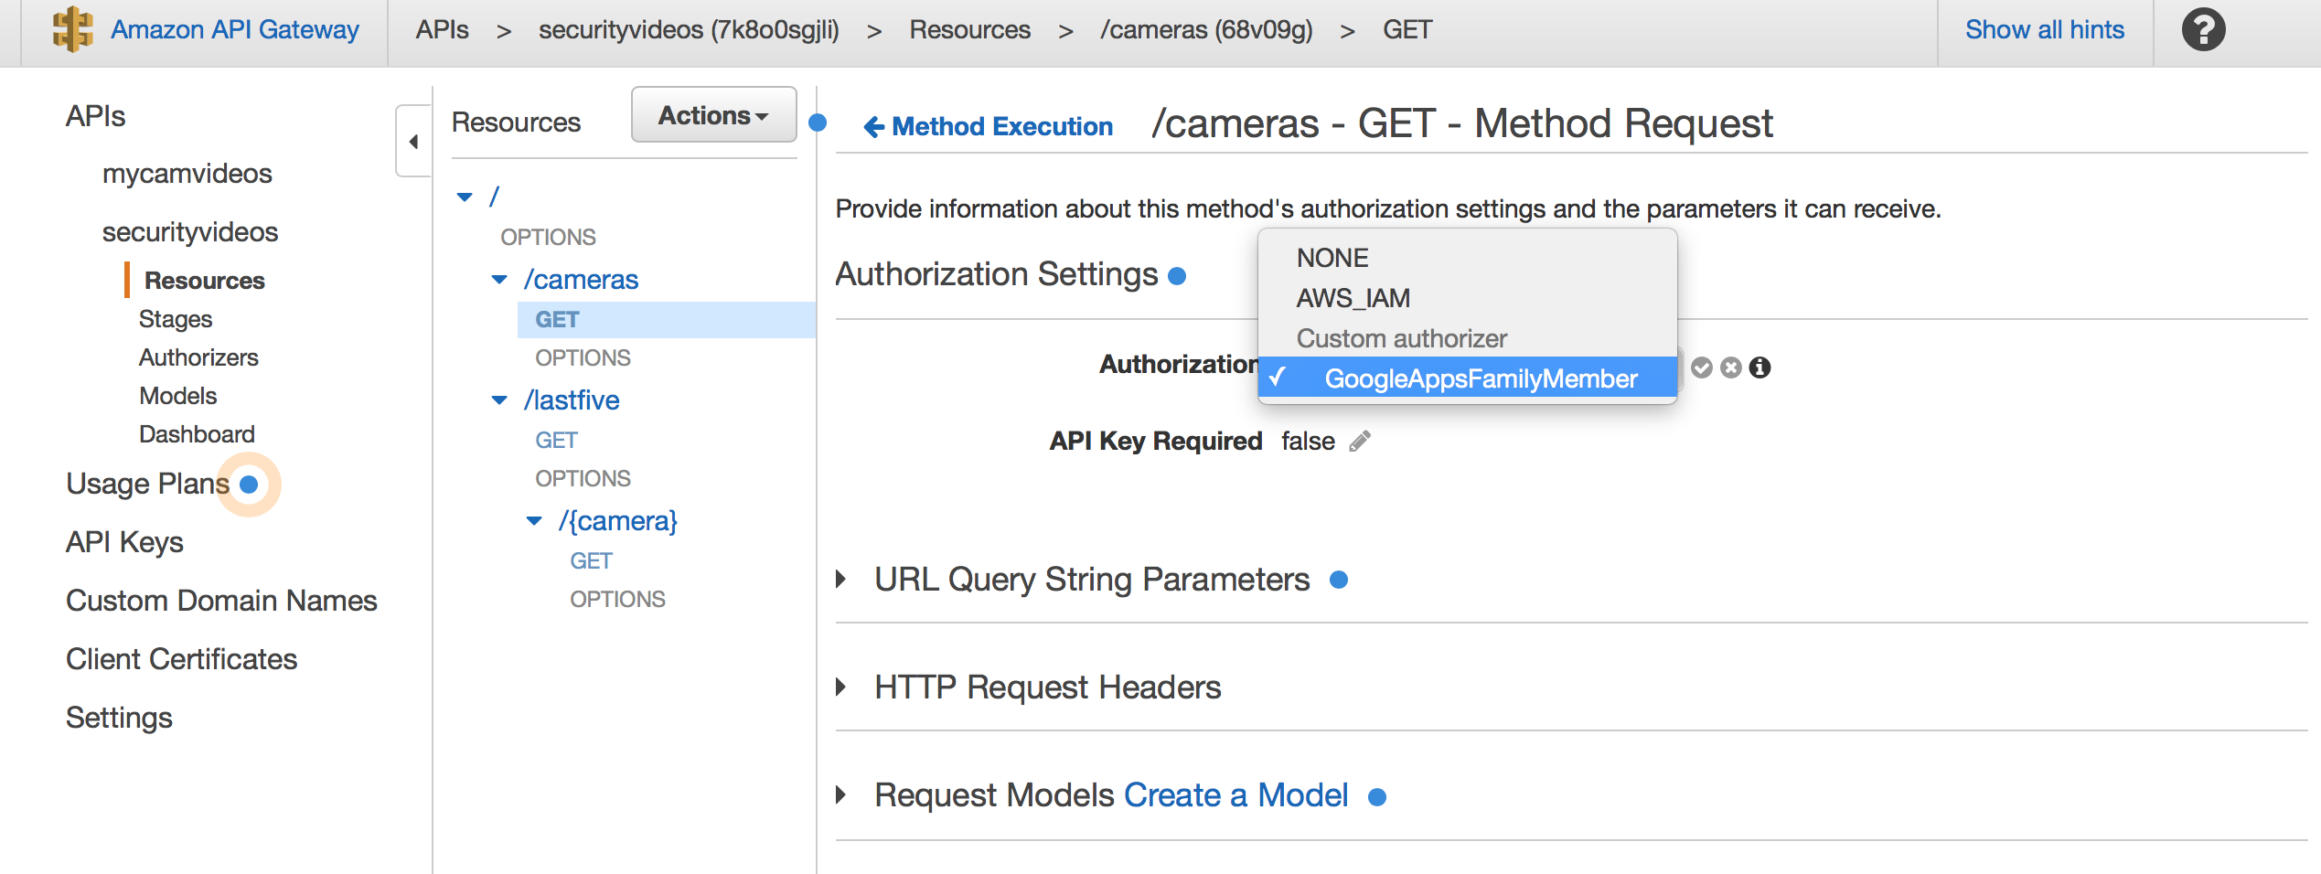Image resolution: width=2321 pixels, height=874 pixels.
Task: Open API Keys
Action: [124, 542]
